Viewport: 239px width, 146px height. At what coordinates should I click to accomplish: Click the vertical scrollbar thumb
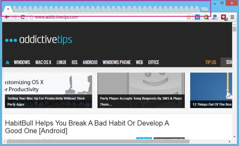[x=234, y=29]
